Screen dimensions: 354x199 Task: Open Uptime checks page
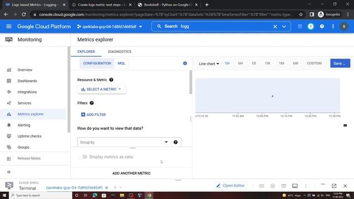29,137
